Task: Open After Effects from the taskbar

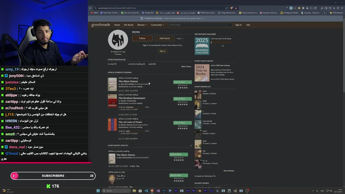Action: (188, 191)
